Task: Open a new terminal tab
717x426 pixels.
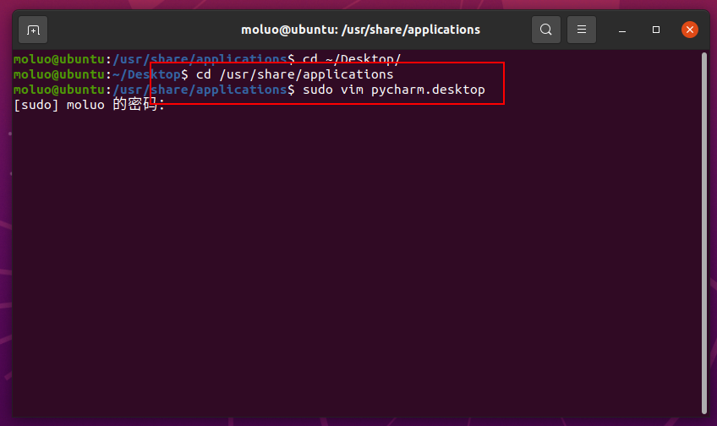Action: point(33,30)
